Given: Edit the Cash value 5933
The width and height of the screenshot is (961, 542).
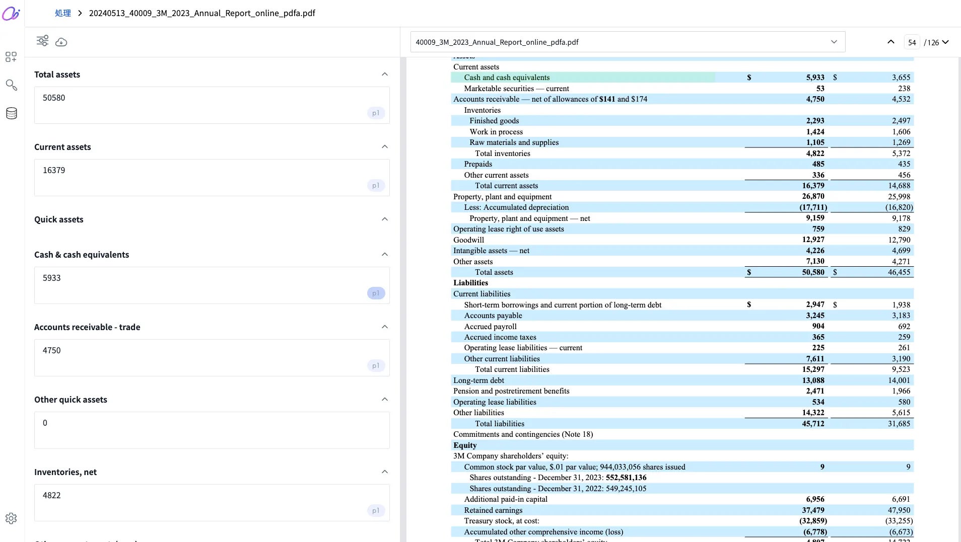Looking at the screenshot, I should pos(212,285).
